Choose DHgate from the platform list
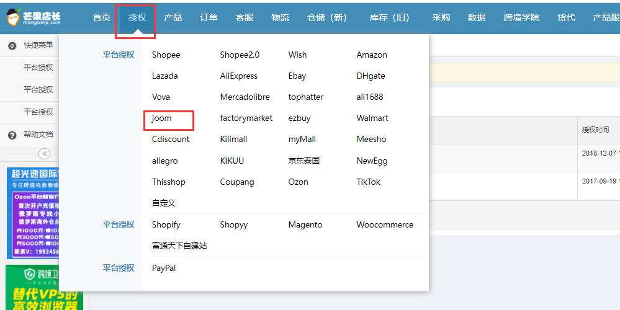This screenshot has width=620, height=310. click(371, 76)
